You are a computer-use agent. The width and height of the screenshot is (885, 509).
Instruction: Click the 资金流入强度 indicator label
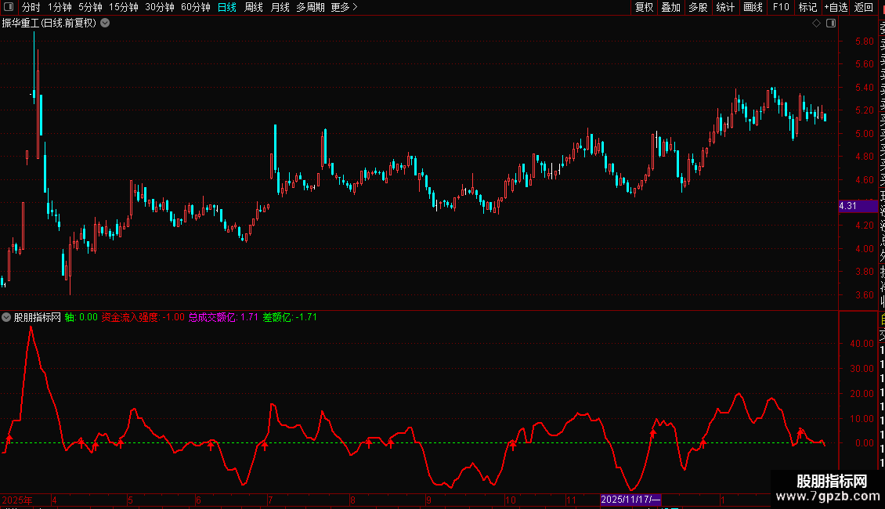[x=143, y=317]
